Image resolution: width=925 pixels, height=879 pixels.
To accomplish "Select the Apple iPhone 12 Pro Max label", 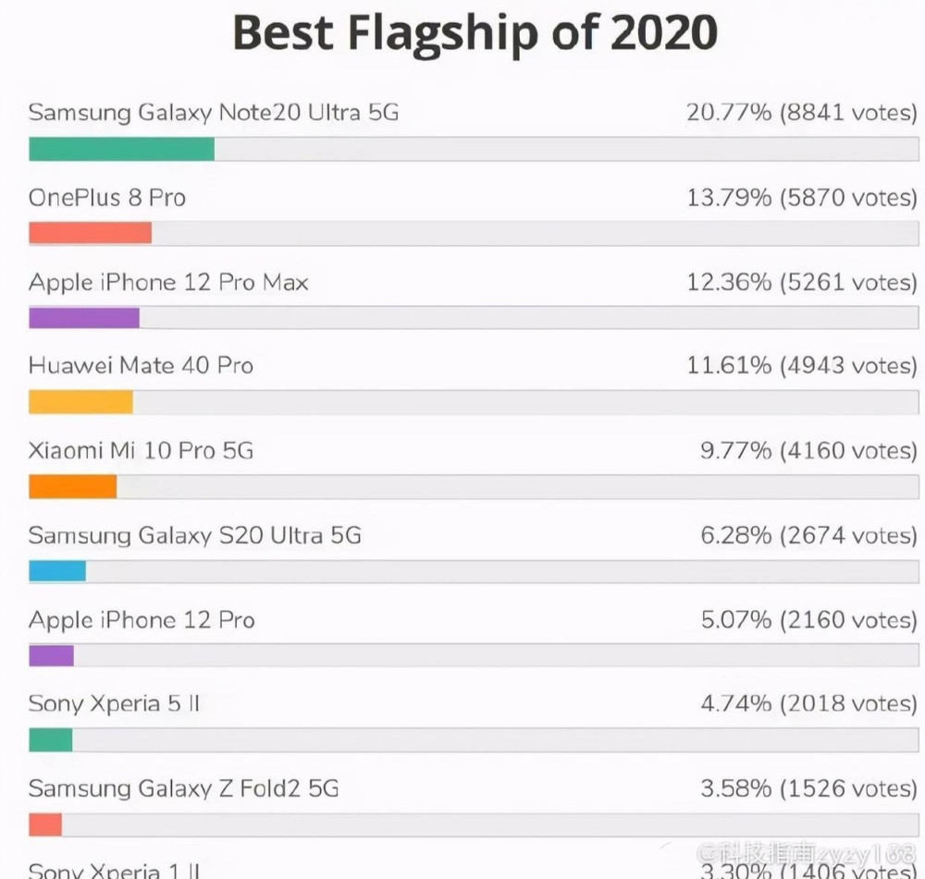I will click(x=168, y=282).
